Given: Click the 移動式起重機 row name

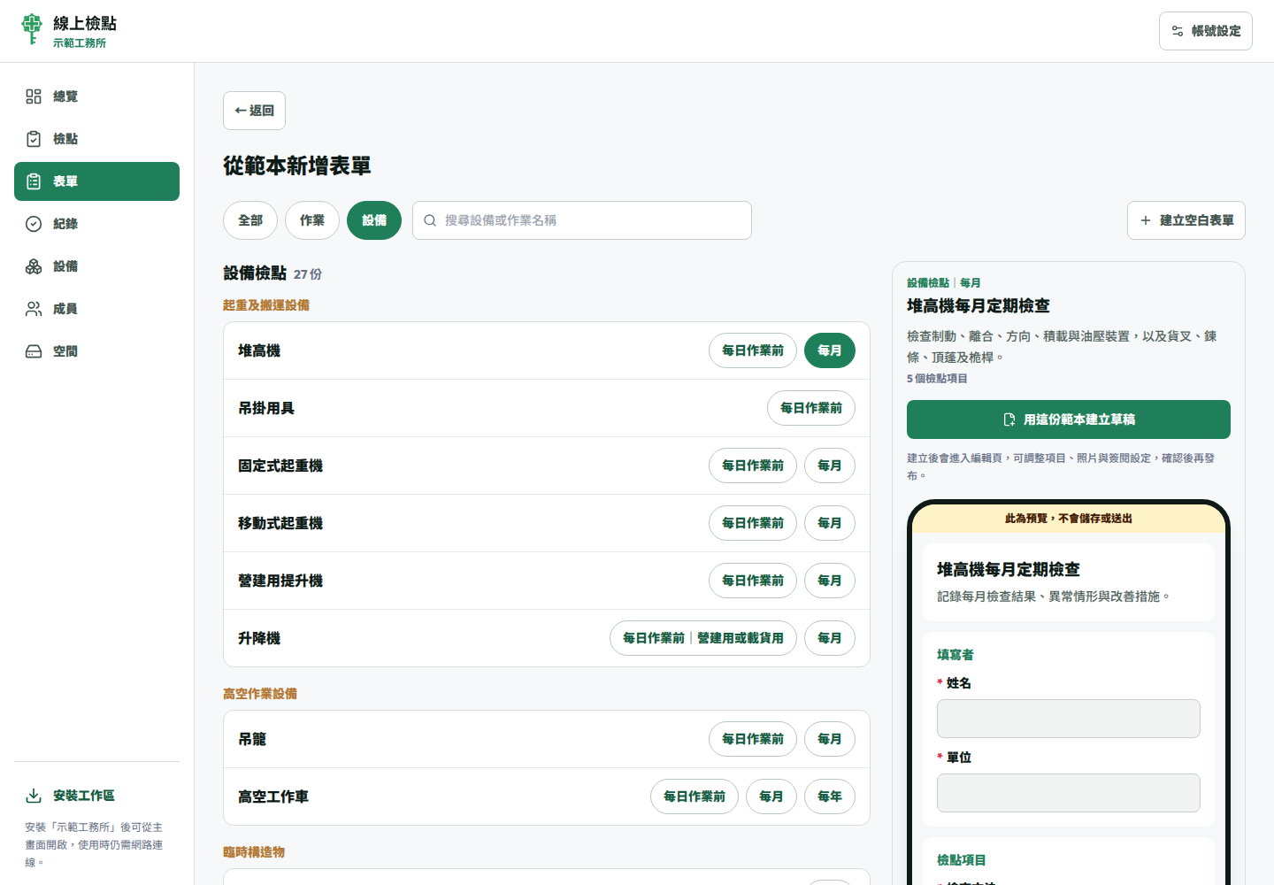Looking at the screenshot, I should pos(280,523).
